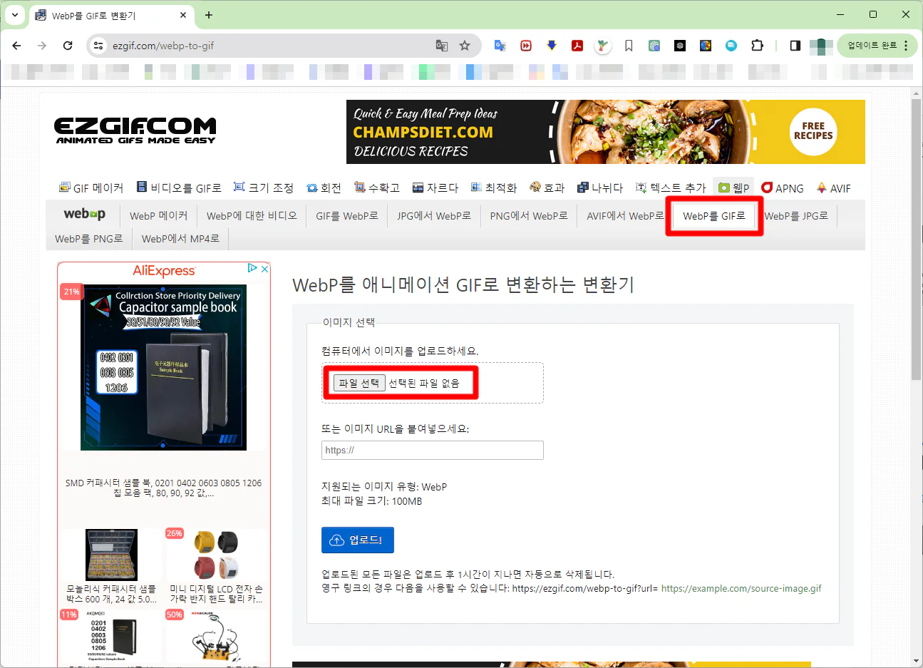Translate this page icon in address bar

click(442, 46)
